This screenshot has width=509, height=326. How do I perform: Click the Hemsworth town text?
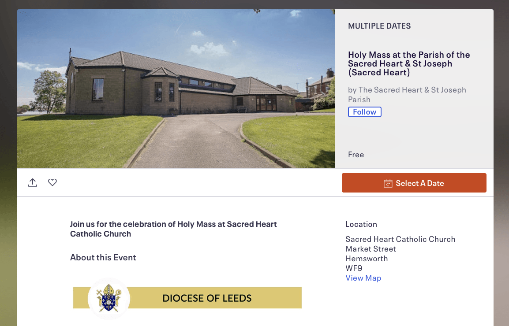click(367, 259)
